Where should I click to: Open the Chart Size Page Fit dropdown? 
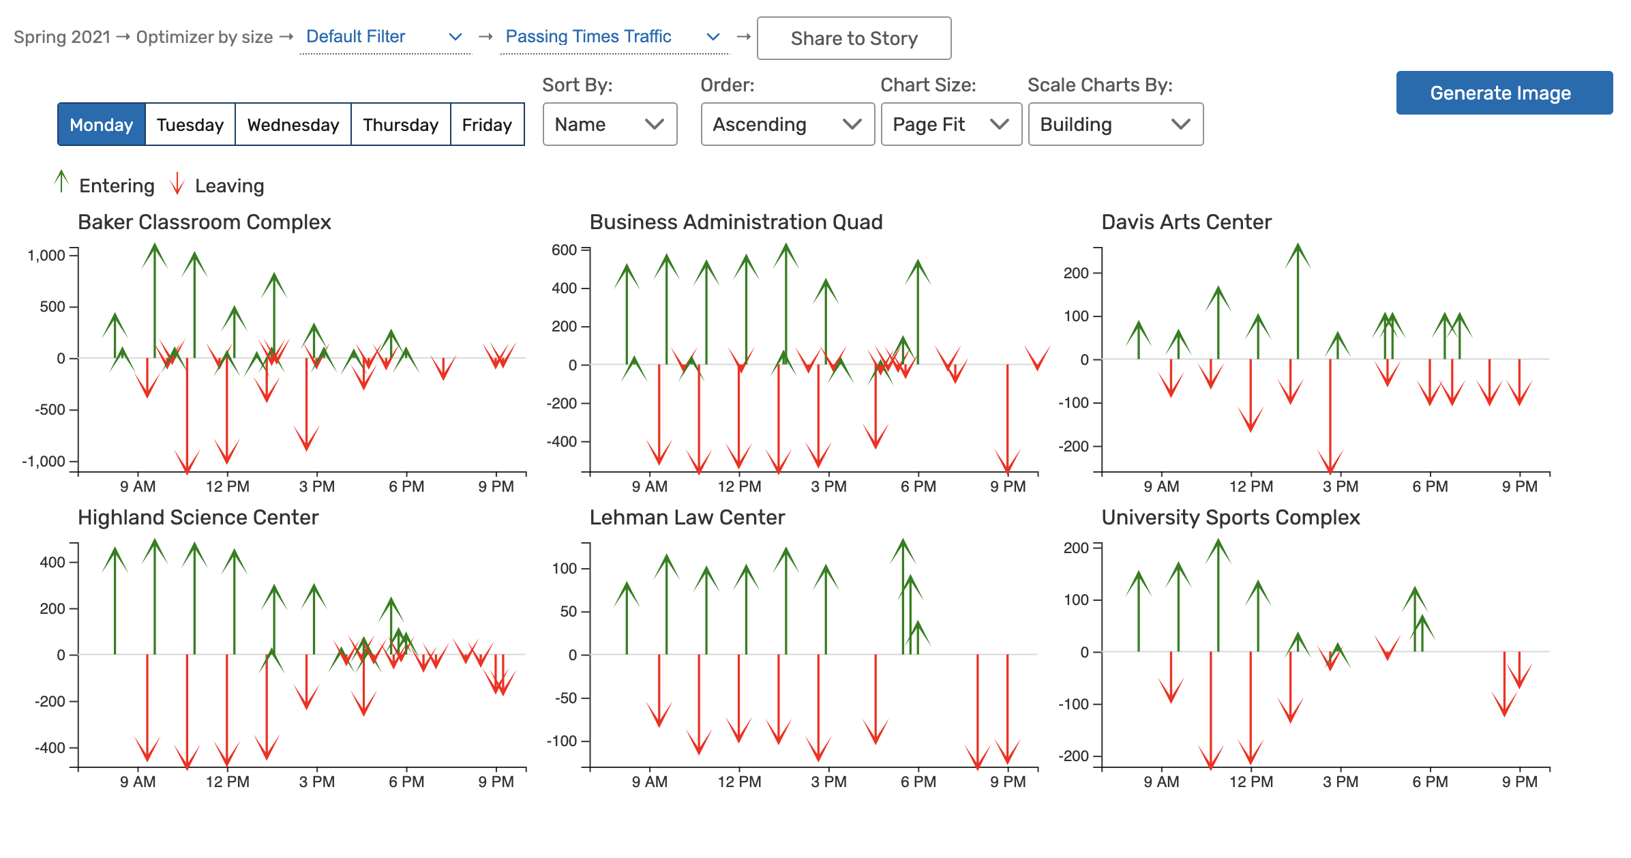coord(951,124)
